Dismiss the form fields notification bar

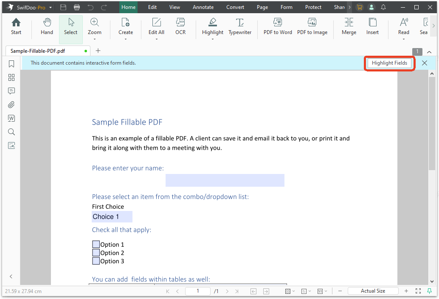[x=425, y=63]
